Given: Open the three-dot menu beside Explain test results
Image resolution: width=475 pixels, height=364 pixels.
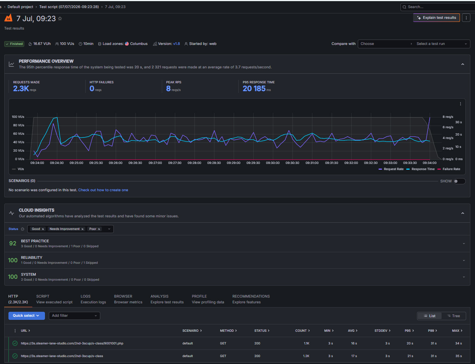Looking at the screenshot, I should click(x=466, y=18).
